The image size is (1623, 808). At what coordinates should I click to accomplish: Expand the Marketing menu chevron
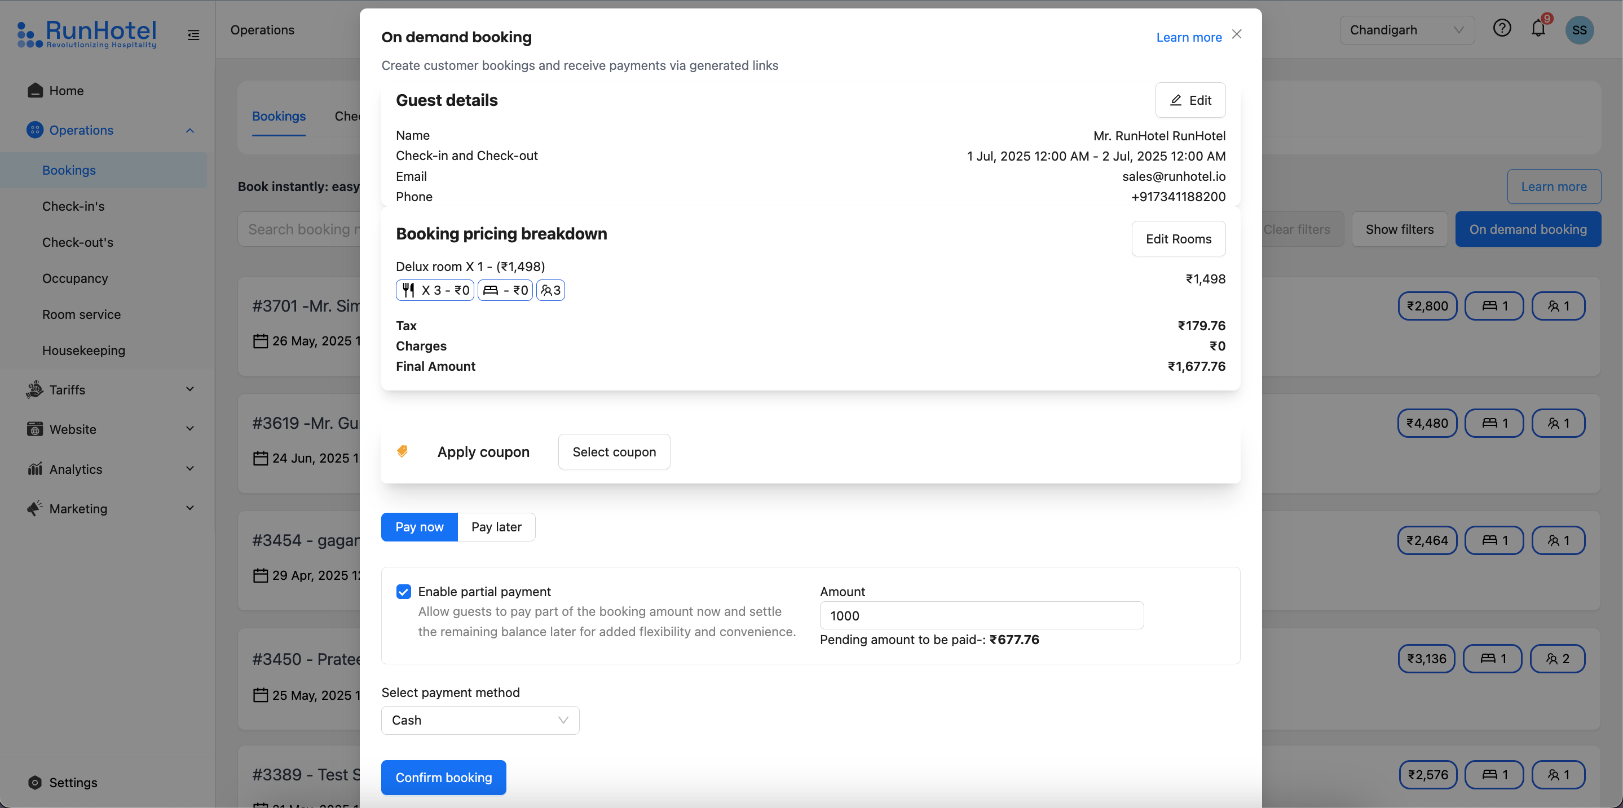tap(189, 508)
